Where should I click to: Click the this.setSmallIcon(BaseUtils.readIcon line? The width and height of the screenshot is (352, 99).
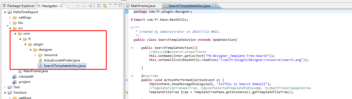229,60
